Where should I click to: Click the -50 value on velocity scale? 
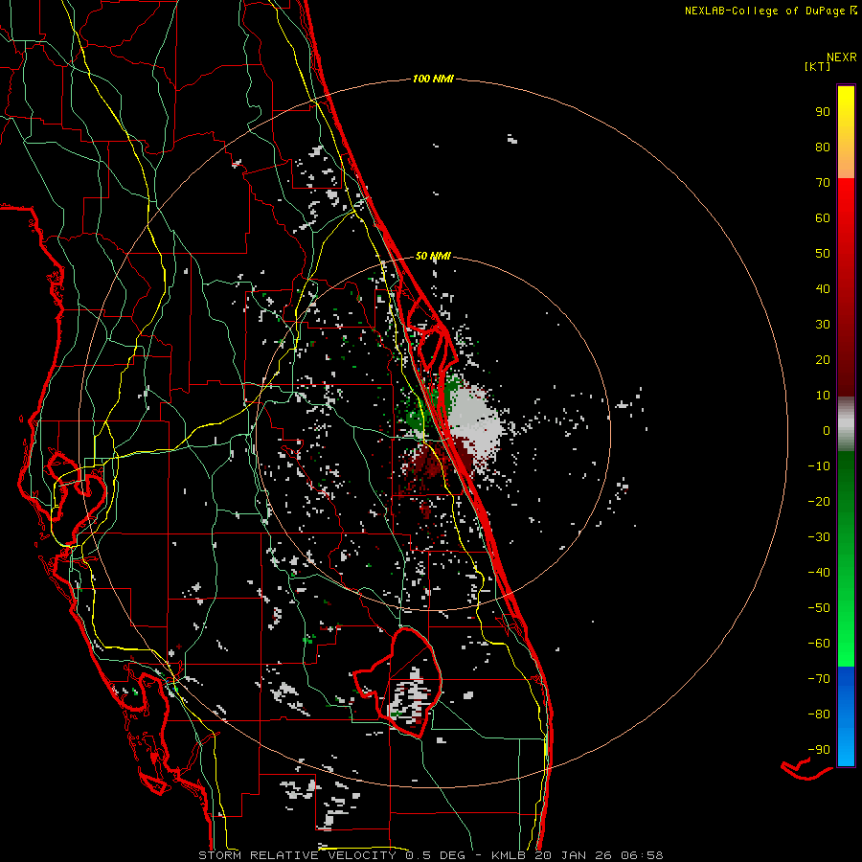819,608
